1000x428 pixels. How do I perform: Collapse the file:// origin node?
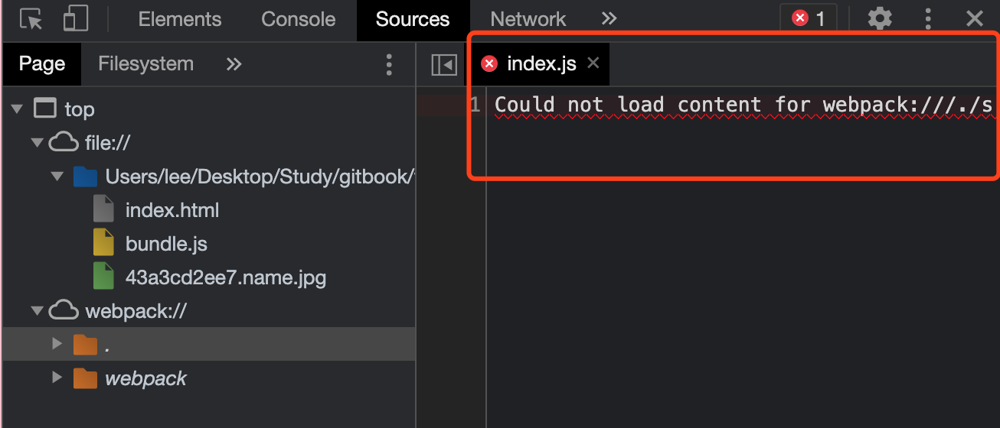point(36,143)
